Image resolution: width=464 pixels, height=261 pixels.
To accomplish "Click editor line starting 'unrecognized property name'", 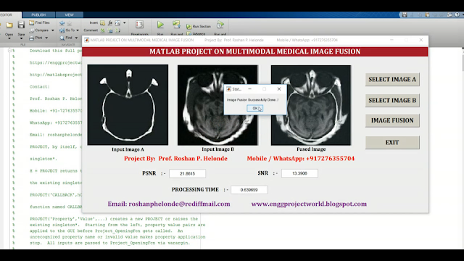I will 117,237.
